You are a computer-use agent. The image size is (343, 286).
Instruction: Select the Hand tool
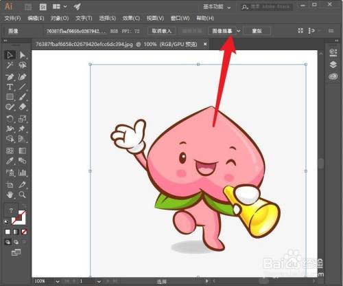[x=10, y=195]
